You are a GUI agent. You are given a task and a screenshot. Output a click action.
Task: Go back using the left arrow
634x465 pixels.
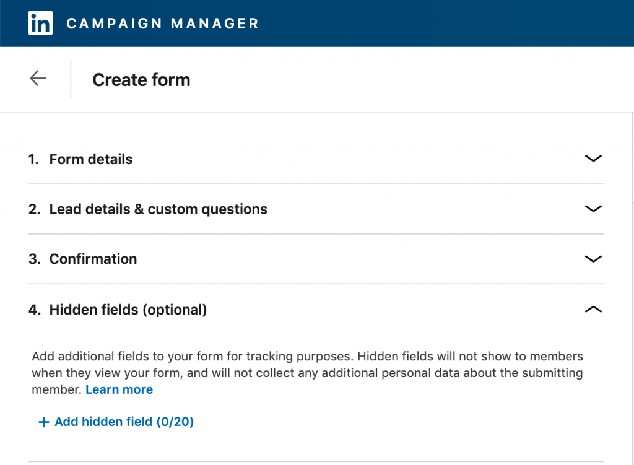coord(38,78)
